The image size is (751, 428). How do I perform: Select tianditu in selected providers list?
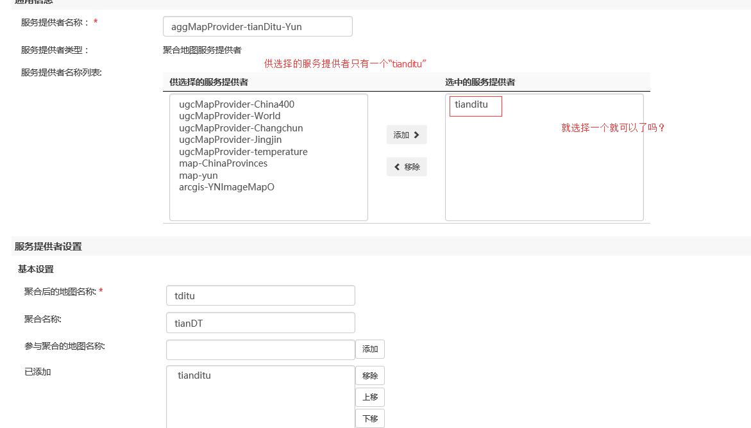tap(471, 104)
